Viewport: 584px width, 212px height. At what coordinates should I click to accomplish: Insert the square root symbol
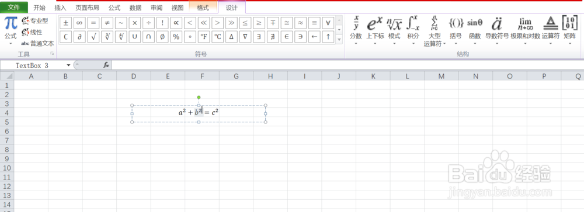coord(93,37)
